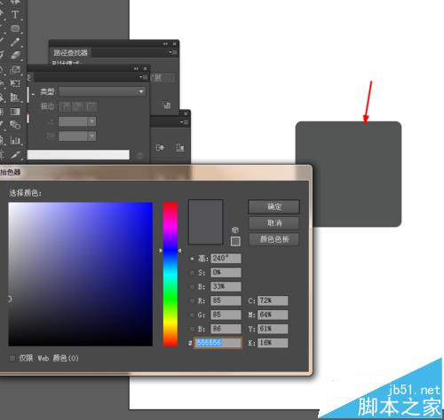Image resolution: width=444 pixels, height=420 pixels.
Task: Select the Gradient tool in toolbar
Action: [15, 112]
